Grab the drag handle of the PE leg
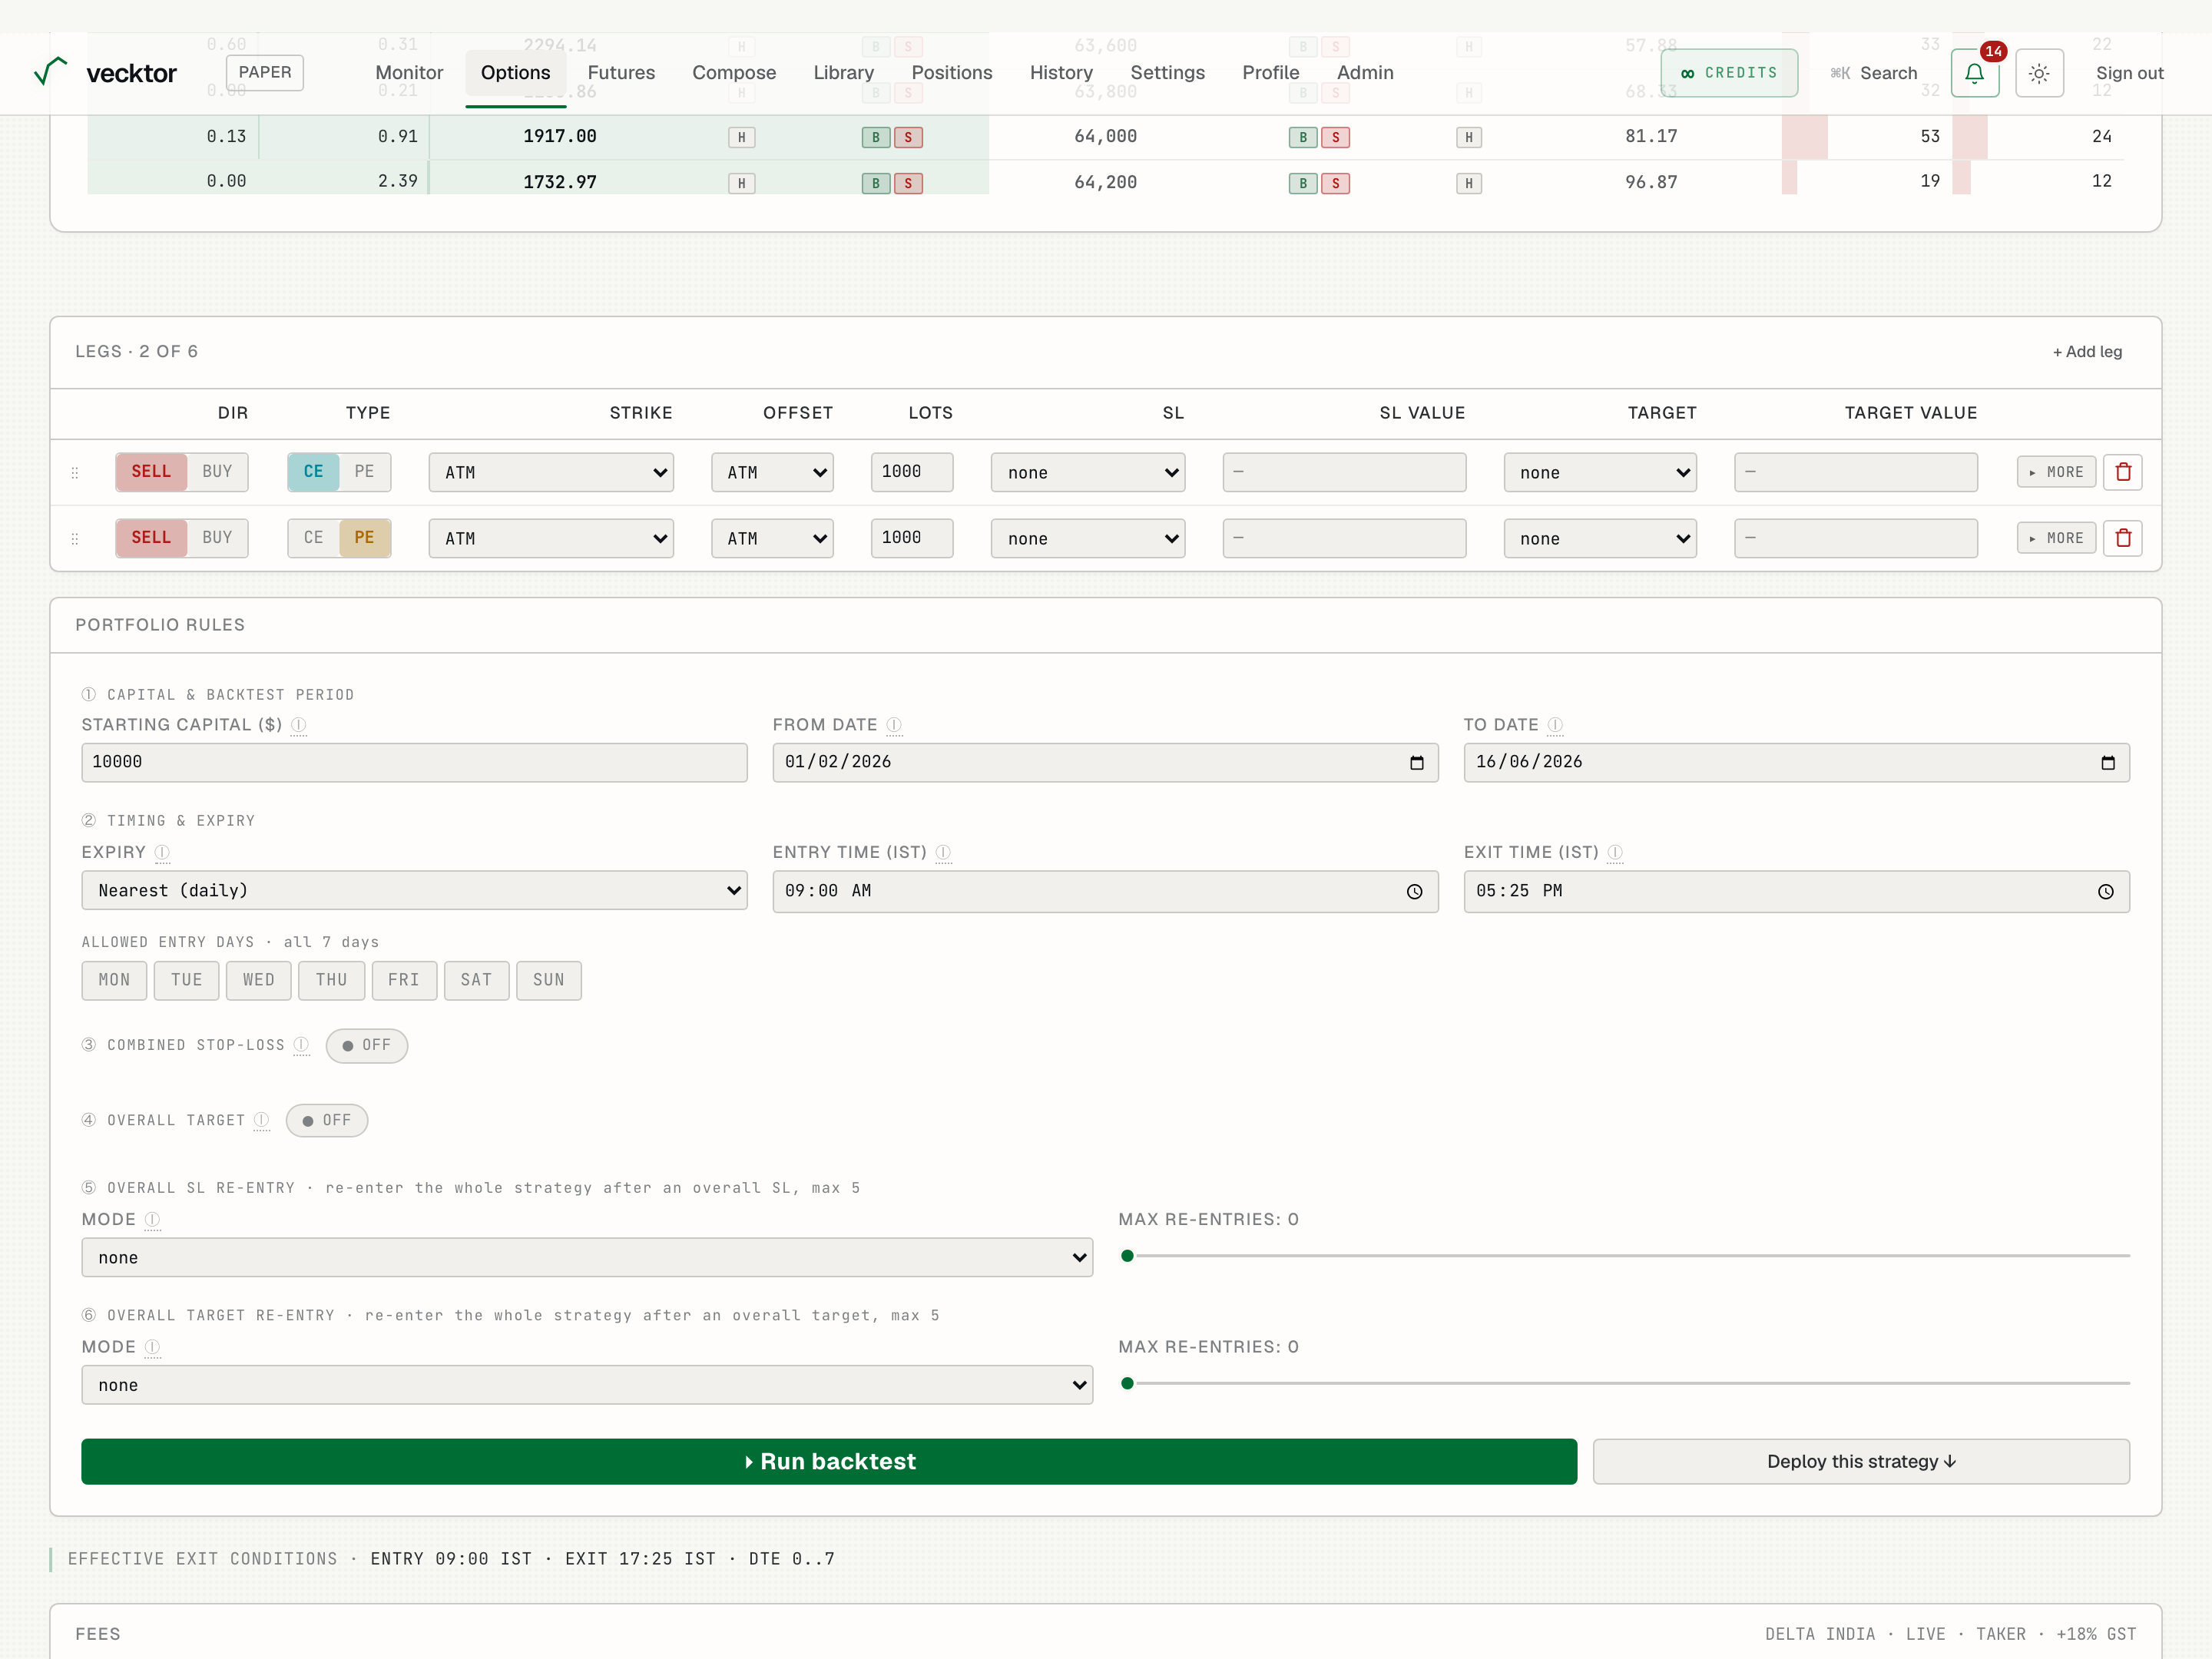This screenshot has width=2212, height=1659. (x=75, y=539)
